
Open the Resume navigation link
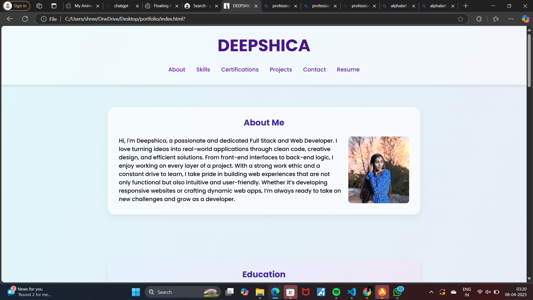click(348, 70)
